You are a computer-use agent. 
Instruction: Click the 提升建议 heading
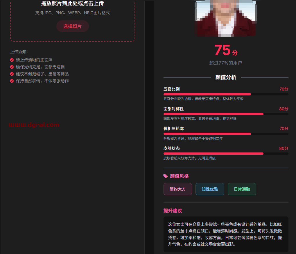[x=173, y=211]
